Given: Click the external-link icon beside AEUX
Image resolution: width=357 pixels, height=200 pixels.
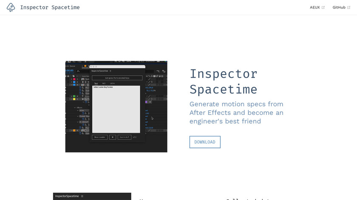Looking at the screenshot, I should pos(323,7).
